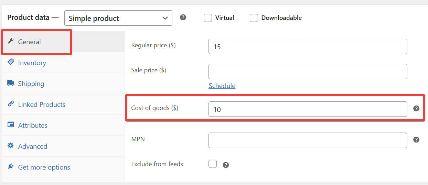Click the Attributes list icon
Image resolution: width=428 pixels, height=185 pixels.
coord(11,125)
